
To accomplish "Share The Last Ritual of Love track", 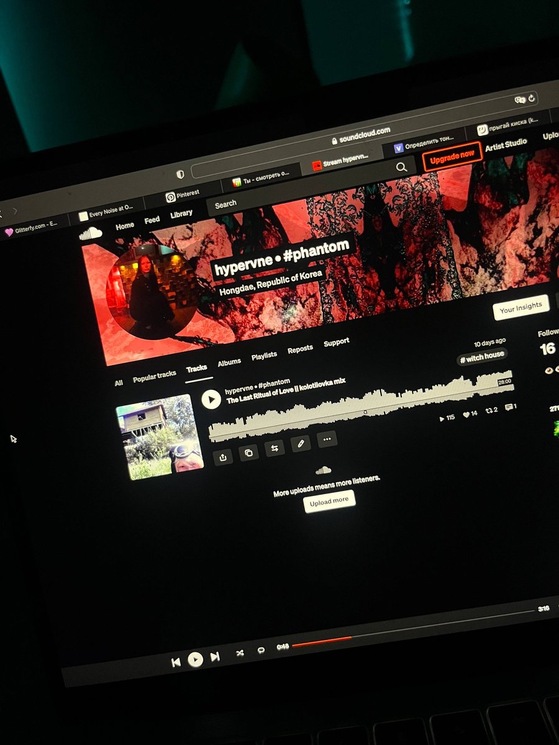I will (223, 457).
